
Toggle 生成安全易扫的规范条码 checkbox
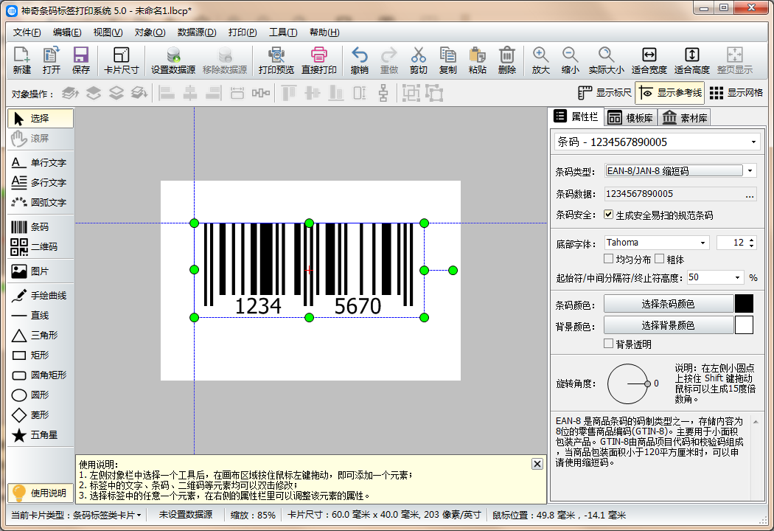(x=608, y=215)
